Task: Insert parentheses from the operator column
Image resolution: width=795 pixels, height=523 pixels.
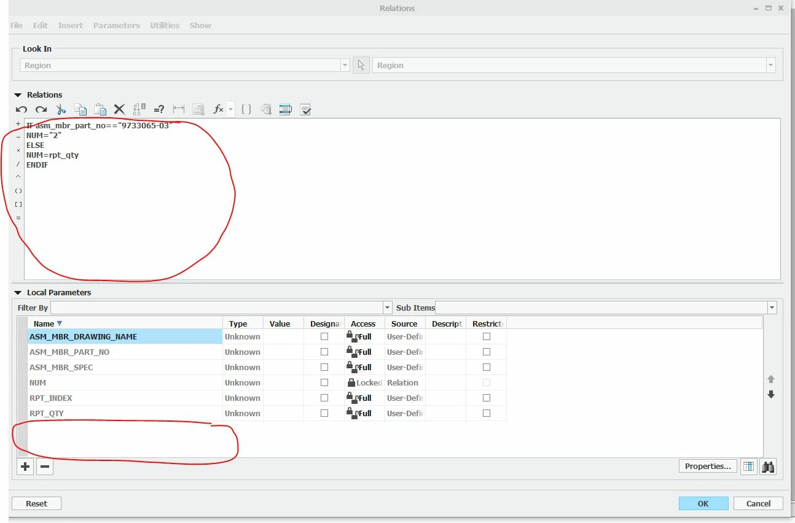Action: 18,191
